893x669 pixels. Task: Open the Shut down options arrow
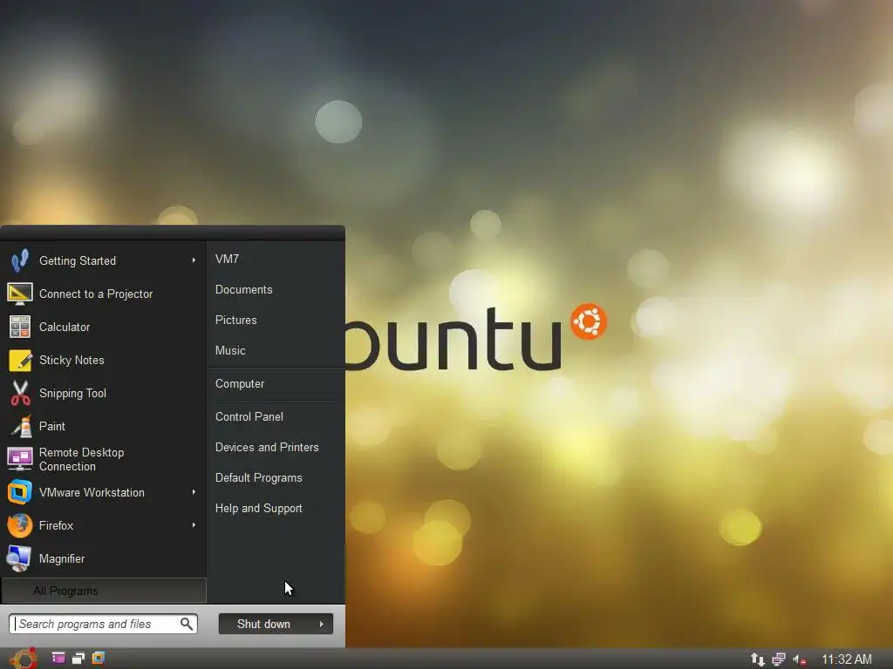(x=322, y=624)
